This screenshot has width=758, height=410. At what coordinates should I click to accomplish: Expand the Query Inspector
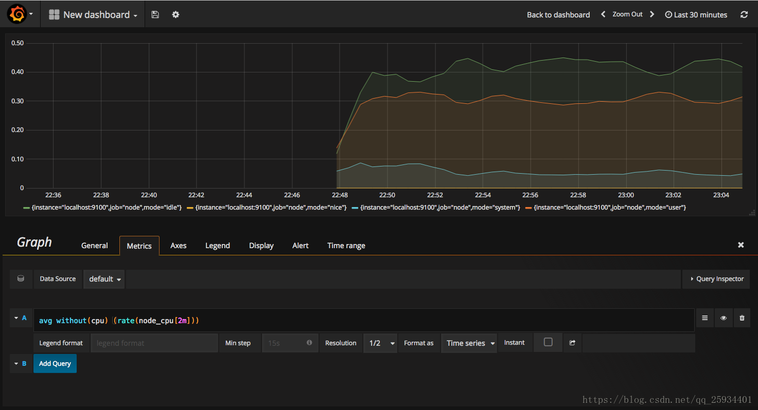[716, 278]
